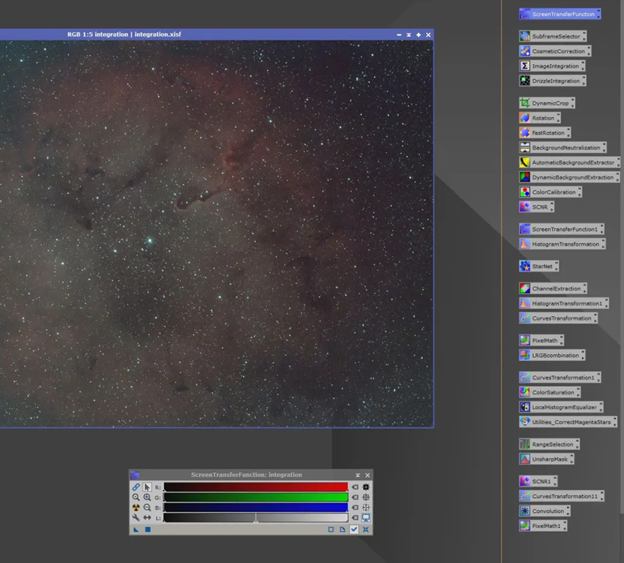
Task: Click the New Instance triangle icon
Action: coord(136,529)
